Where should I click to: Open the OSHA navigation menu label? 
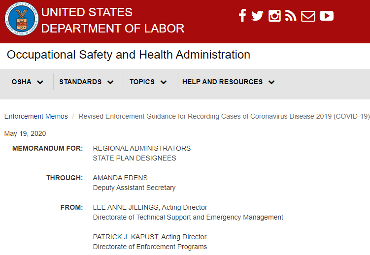tap(22, 82)
